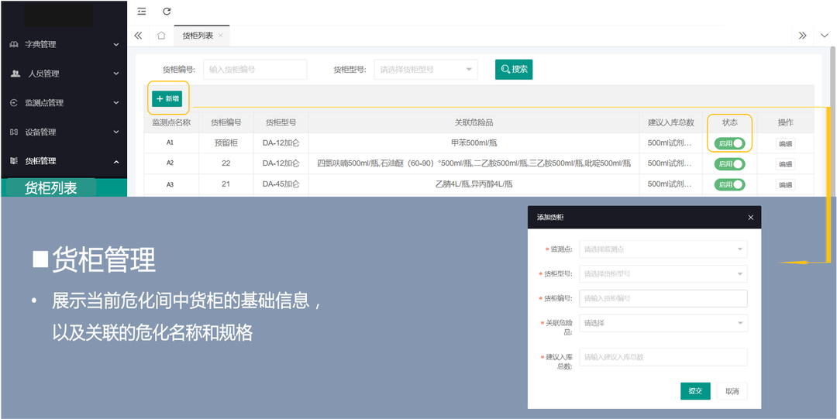Toggle 启用 switch for row A2
Viewport: 837px width, 419px height.
tap(730, 164)
